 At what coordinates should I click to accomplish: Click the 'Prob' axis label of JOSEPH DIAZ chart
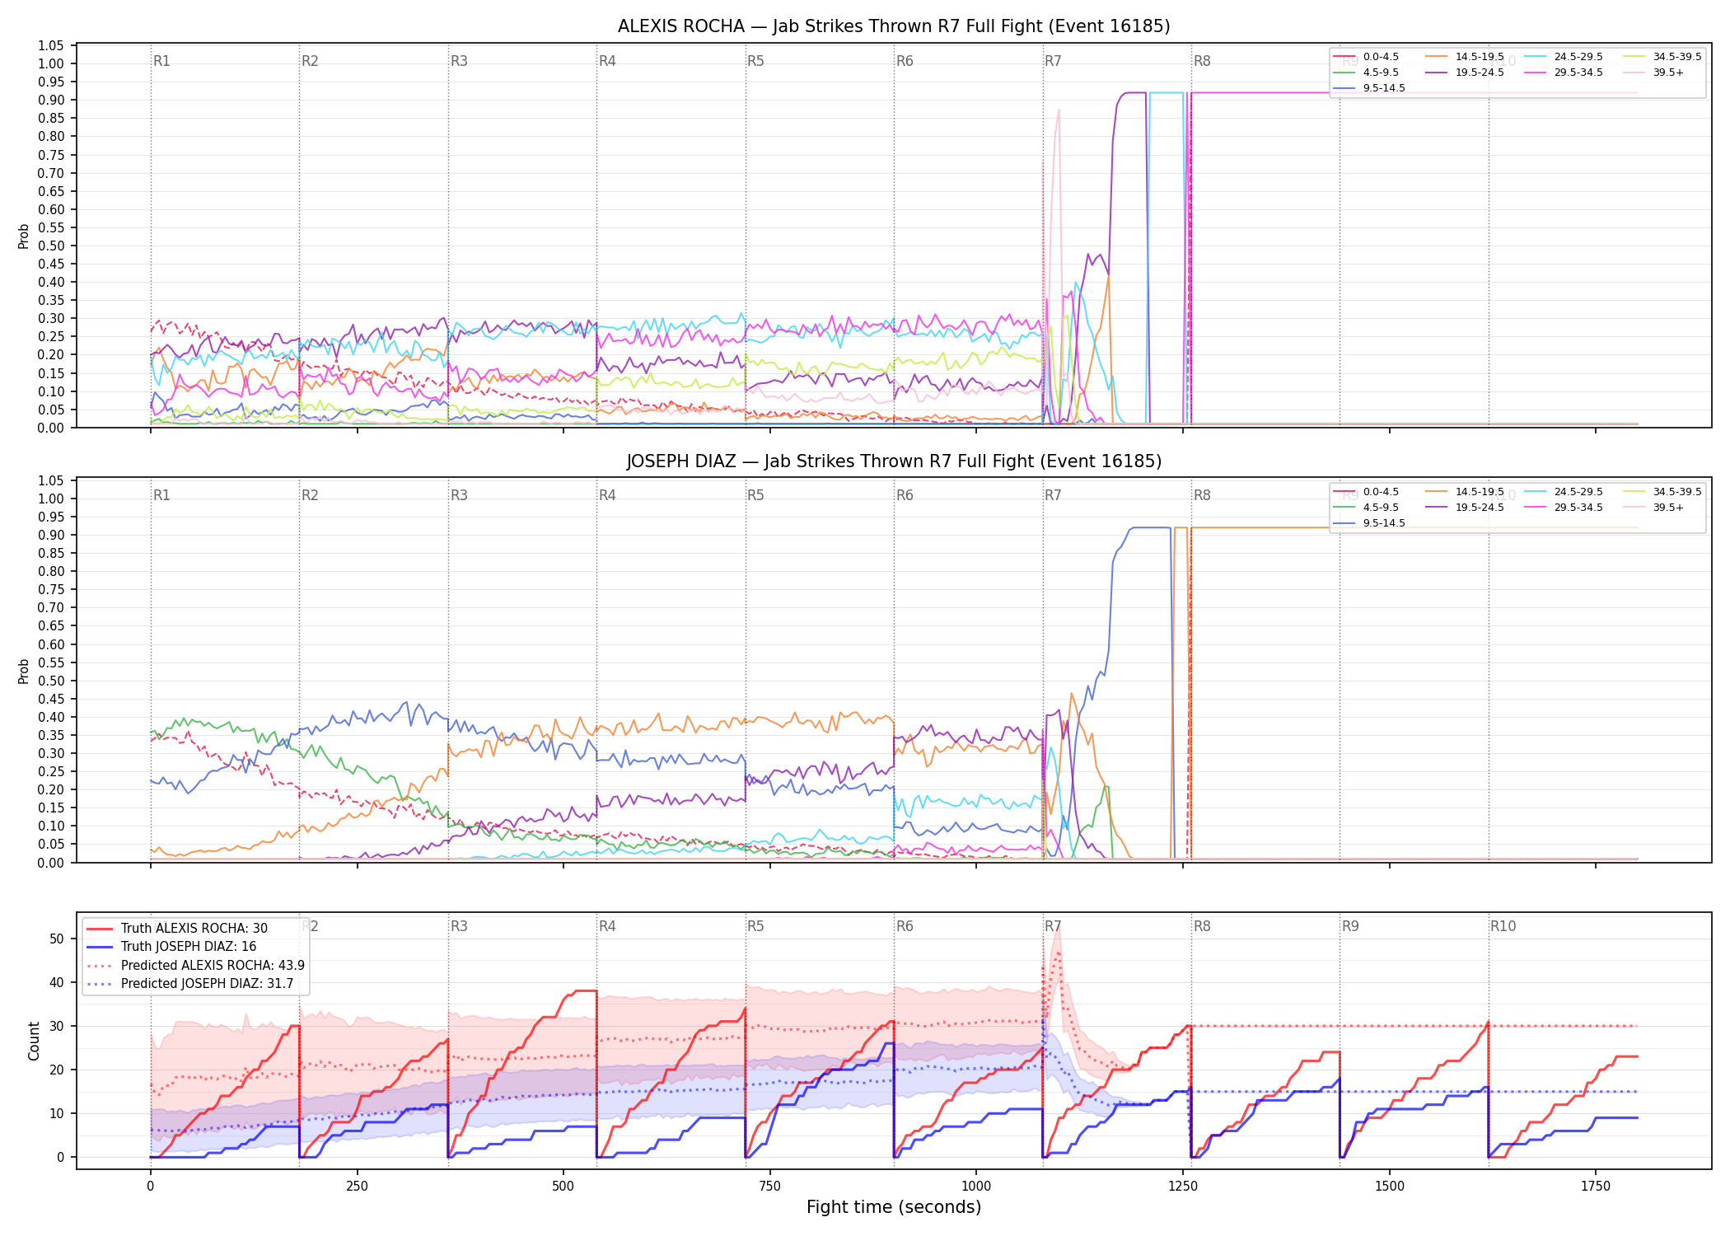23,671
